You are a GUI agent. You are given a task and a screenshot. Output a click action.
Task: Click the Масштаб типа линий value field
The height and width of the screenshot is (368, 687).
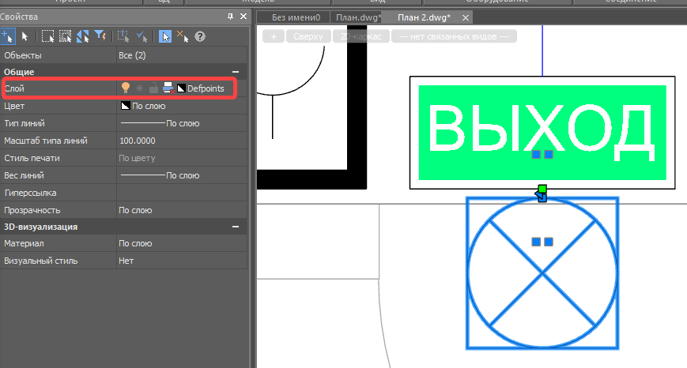pyautogui.click(x=180, y=141)
